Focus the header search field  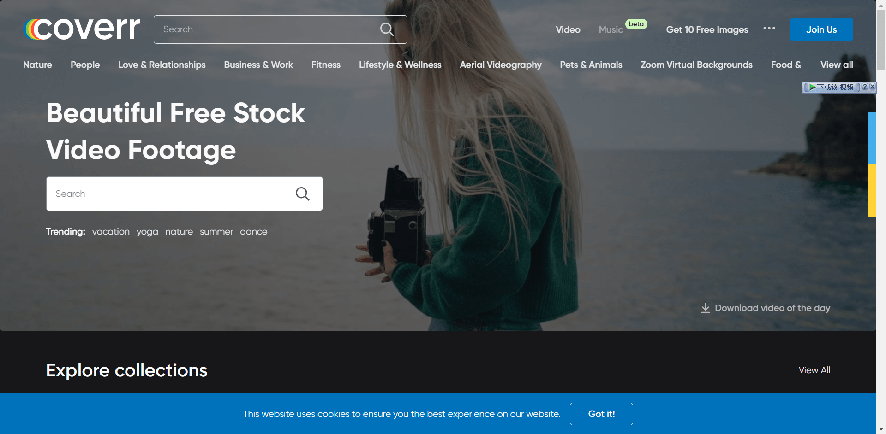[280, 29]
